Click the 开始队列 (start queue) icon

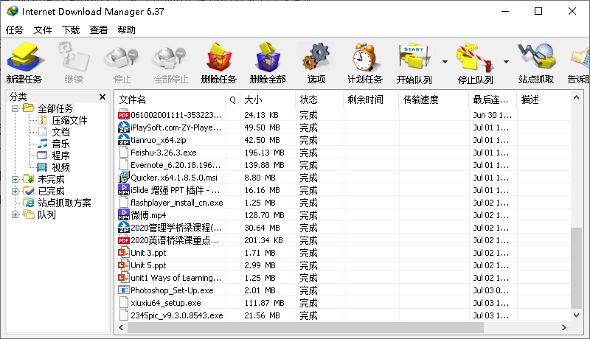click(x=414, y=57)
